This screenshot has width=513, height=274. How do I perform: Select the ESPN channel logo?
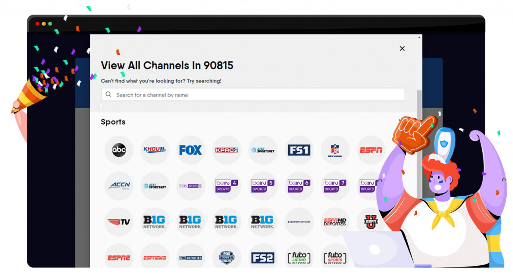point(371,150)
